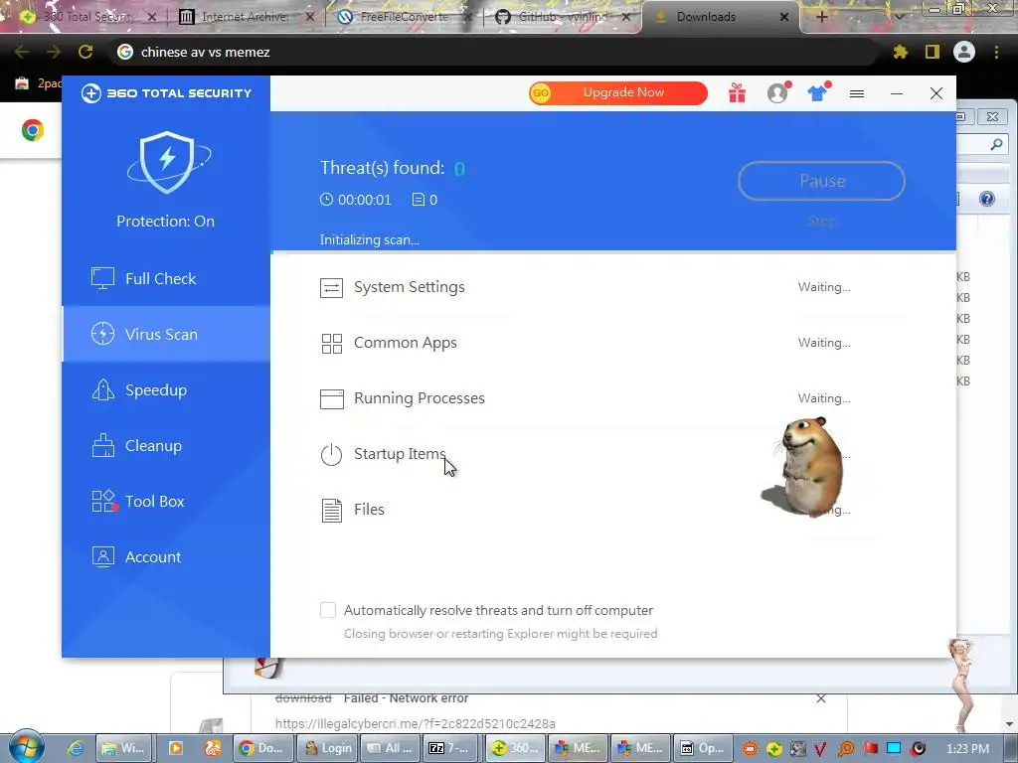
Task: Select the Common Apps row label
Action: click(x=406, y=343)
